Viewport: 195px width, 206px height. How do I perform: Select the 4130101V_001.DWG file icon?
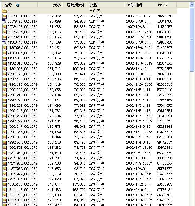coord(5,63)
